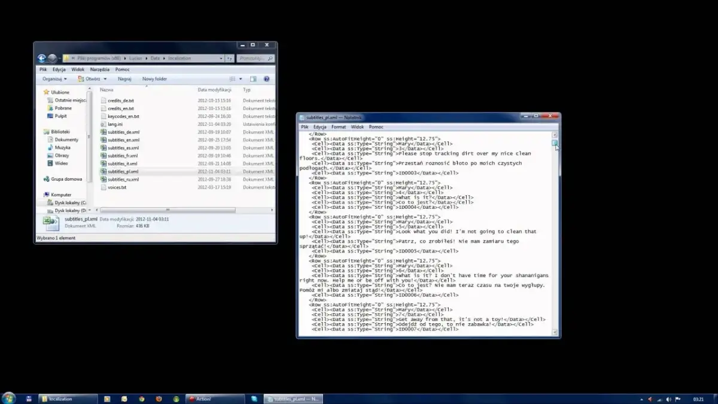
Task: Open the Windows Start menu
Action: (x=8, y=398)
